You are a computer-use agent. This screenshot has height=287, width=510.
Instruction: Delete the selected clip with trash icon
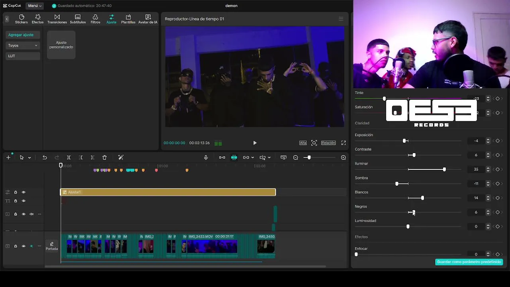104,157
